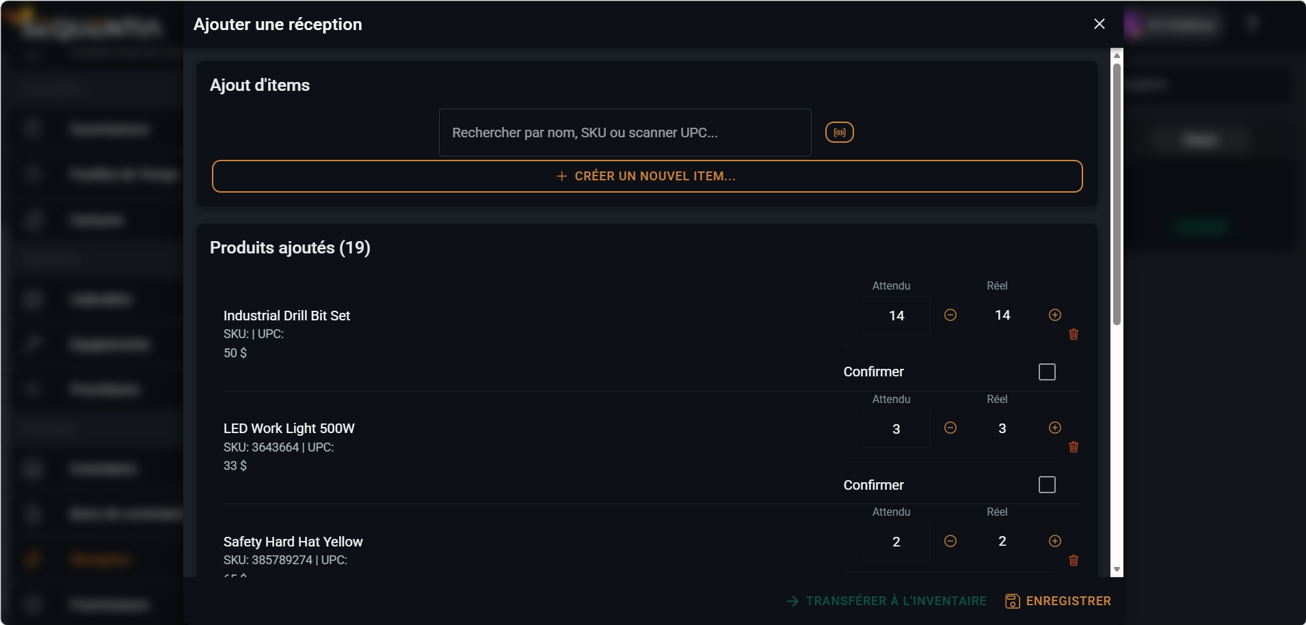Delete the Safety Hard Hat Yellow item

point(1074,560)
